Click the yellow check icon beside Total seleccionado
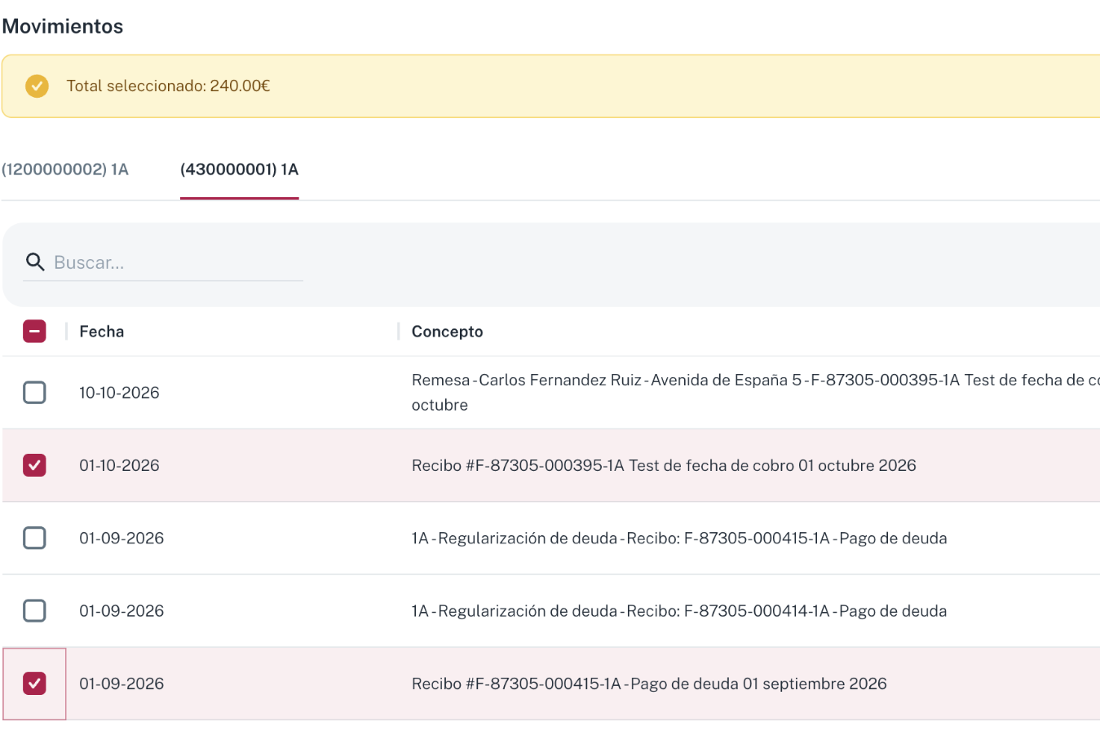 click(x=37, y=86)
